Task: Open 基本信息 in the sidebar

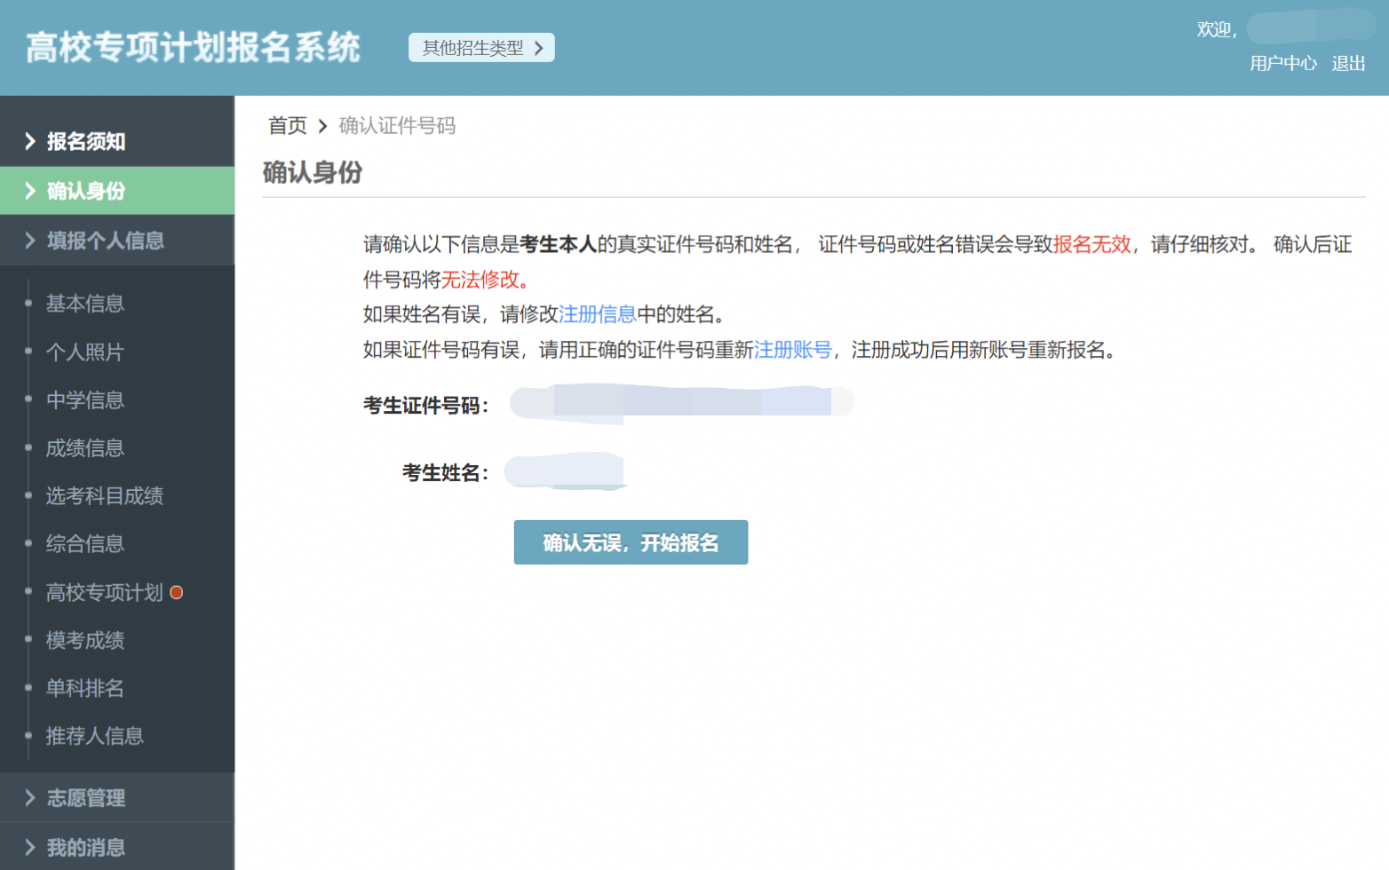Action: [85, 304]
